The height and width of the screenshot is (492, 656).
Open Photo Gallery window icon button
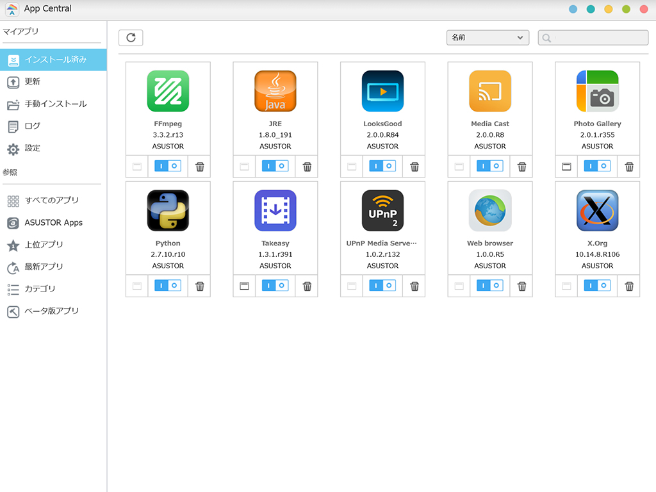point(566,167)
